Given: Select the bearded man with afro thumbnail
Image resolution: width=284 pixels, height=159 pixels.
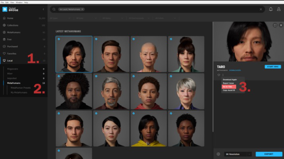Looking at the screenshot, I should pyautogui.click(x=74, y=91).
